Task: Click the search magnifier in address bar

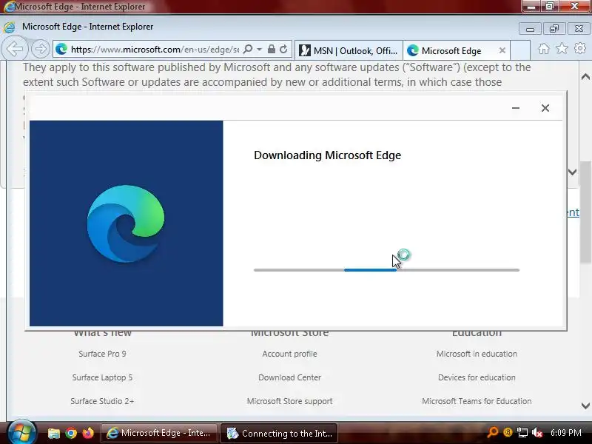Action: click(248, 50)
